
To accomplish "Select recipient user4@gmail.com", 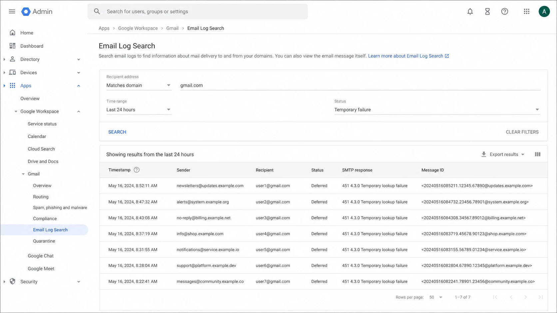I will [x=273, y=234].
